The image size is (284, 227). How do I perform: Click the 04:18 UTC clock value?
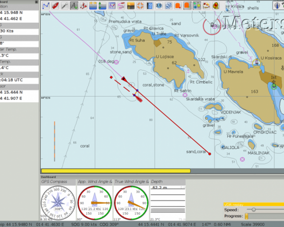tap(12, 80)
